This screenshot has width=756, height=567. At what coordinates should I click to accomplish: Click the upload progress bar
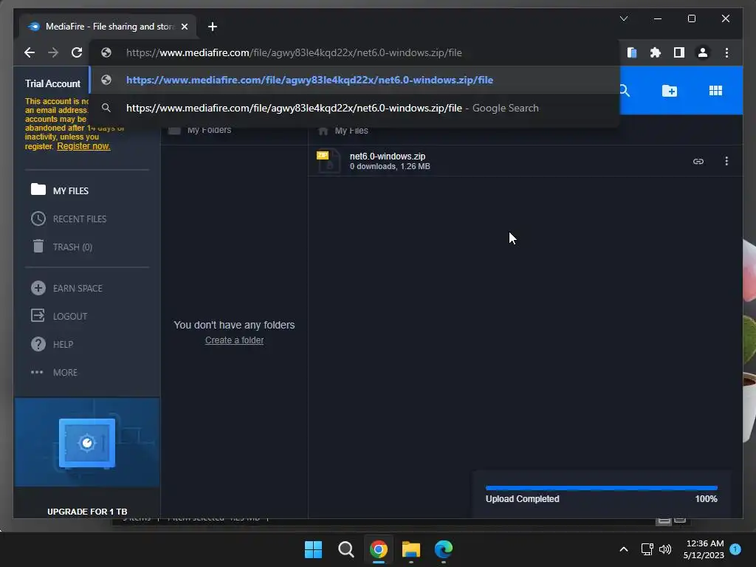pyautogui.click(x=601, y=488)
